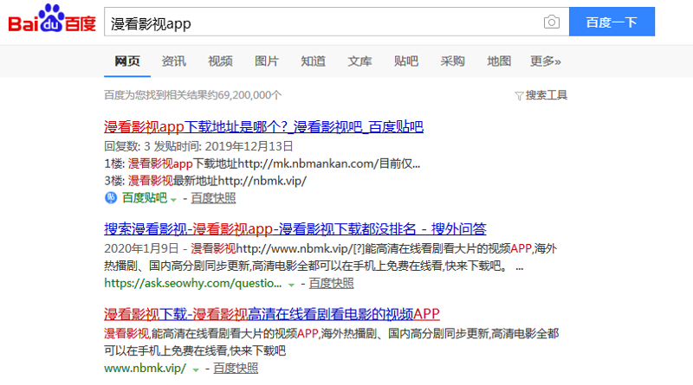This screenshot has height=385, width=693.
Task: Open 百度快照 for the nbmk.vip result
Action: pos(236,369)
